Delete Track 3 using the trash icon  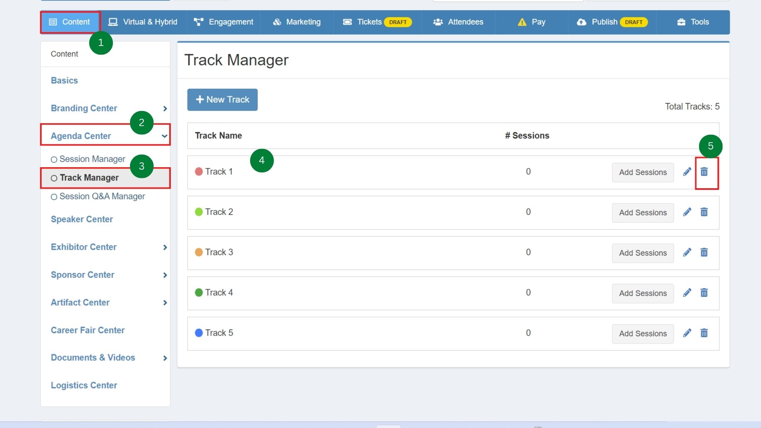704,252
